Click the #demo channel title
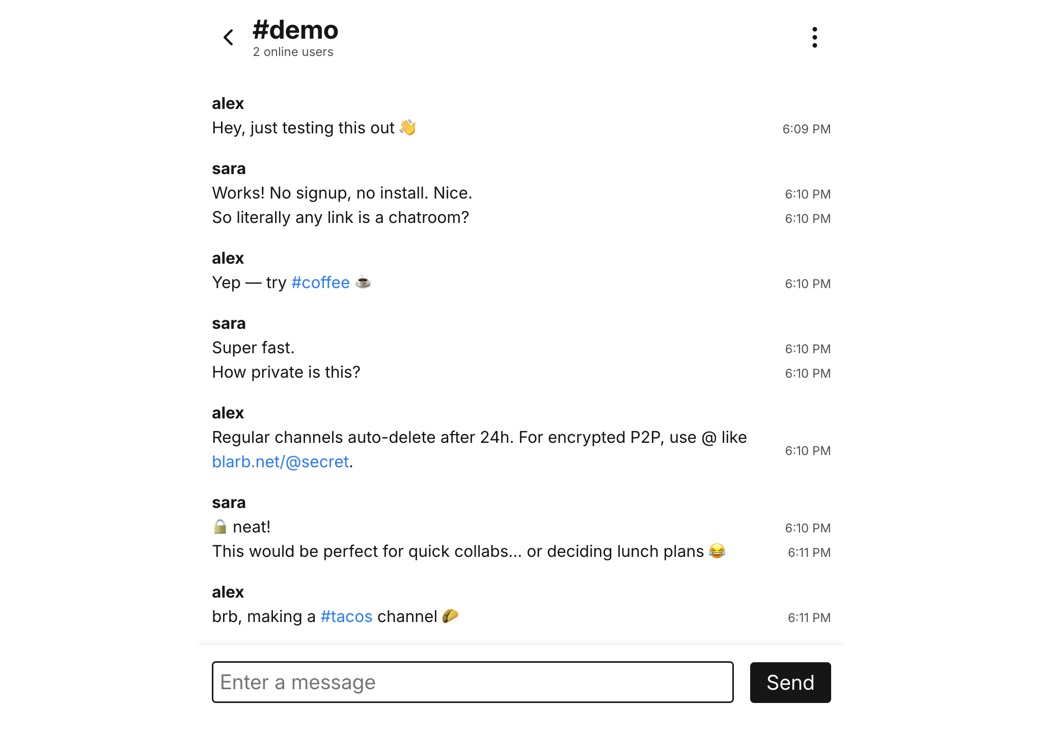 [x=295, y=30]
